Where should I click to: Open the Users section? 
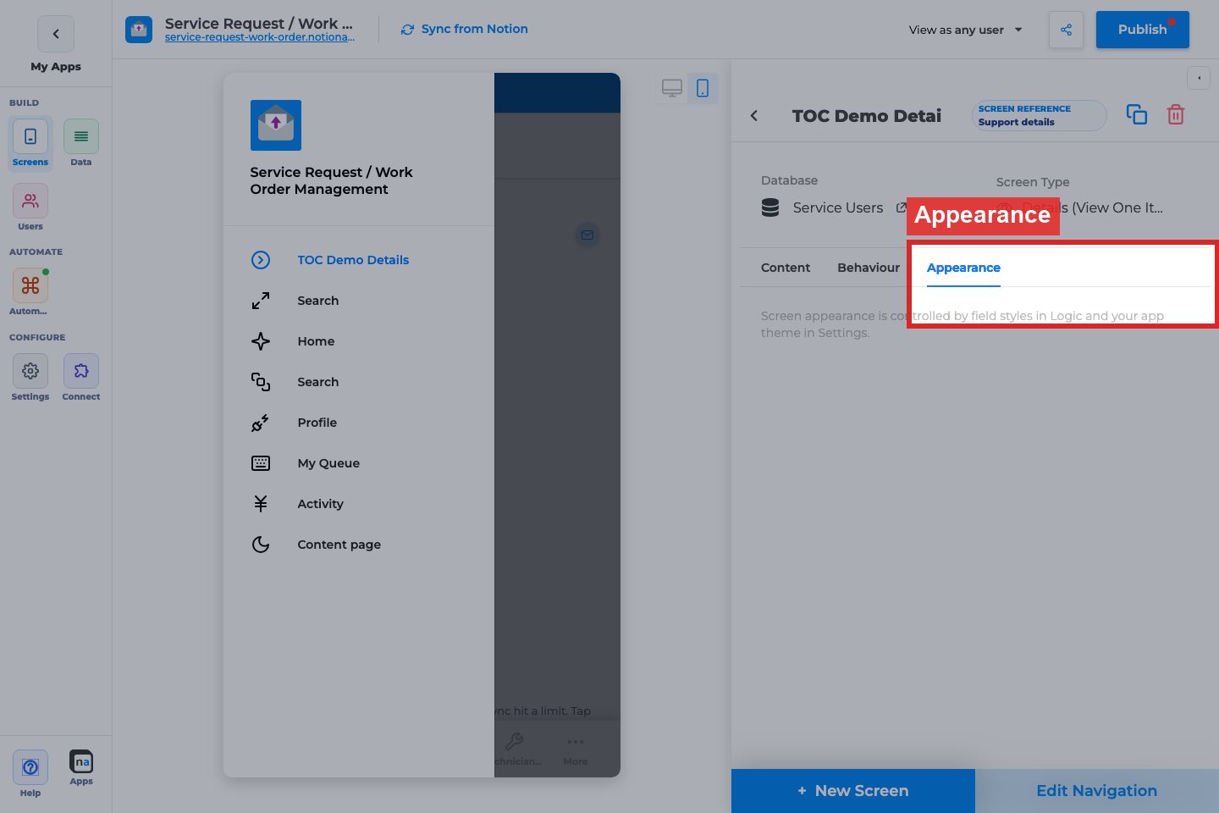pyautogui.click(x=30, y=207)
